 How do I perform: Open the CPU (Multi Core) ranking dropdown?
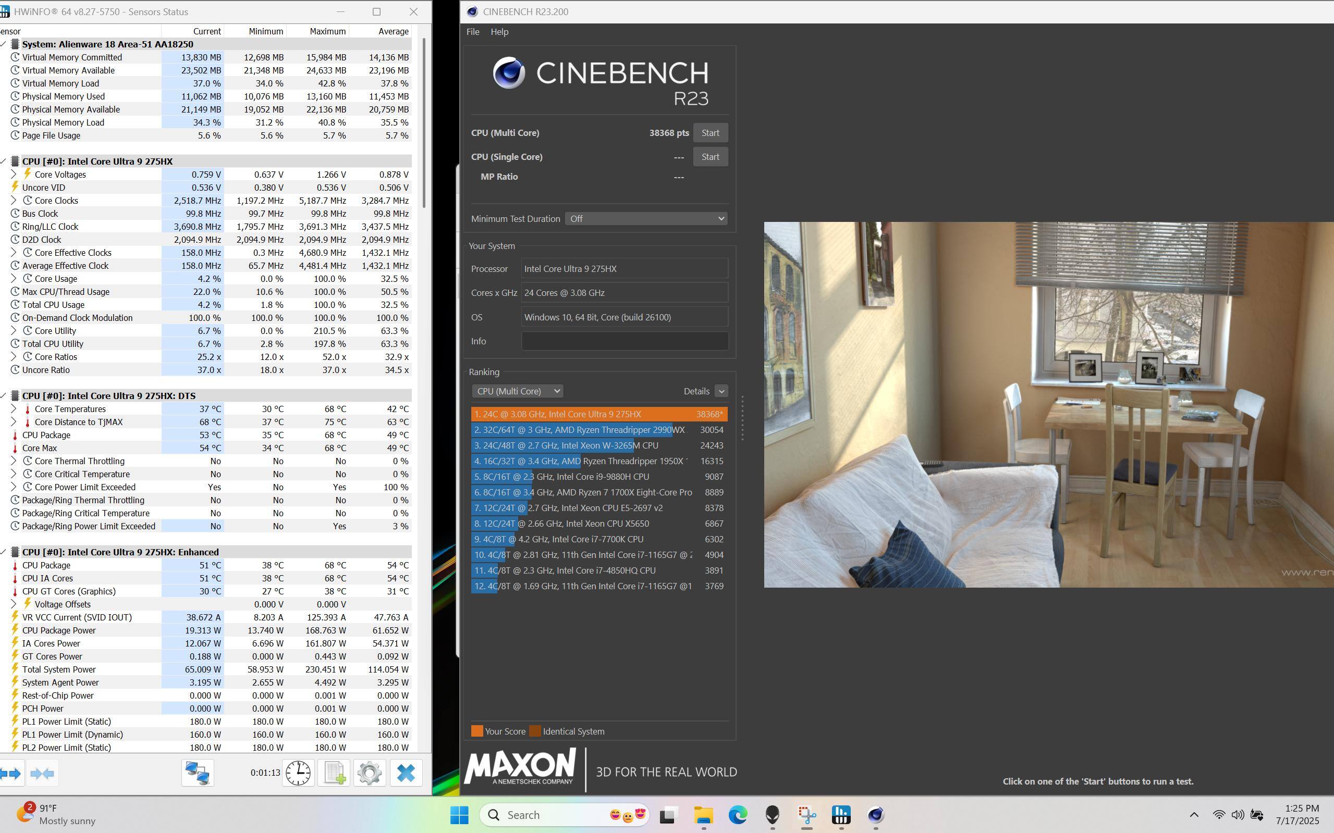517,391
